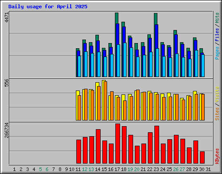Click the KBytes legend label
The image size is (222, 174).
pyautogui.click(x=217, y=156)
